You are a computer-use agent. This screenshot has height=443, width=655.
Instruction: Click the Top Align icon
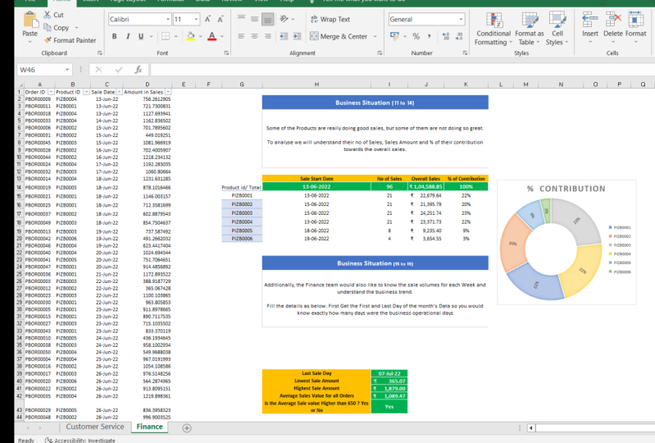[242, 19]
